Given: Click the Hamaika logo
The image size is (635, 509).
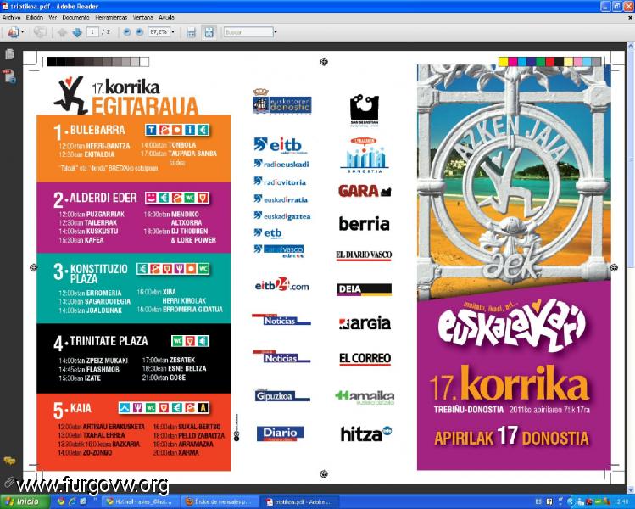Looking at the screenshot, I should [365, 397].
